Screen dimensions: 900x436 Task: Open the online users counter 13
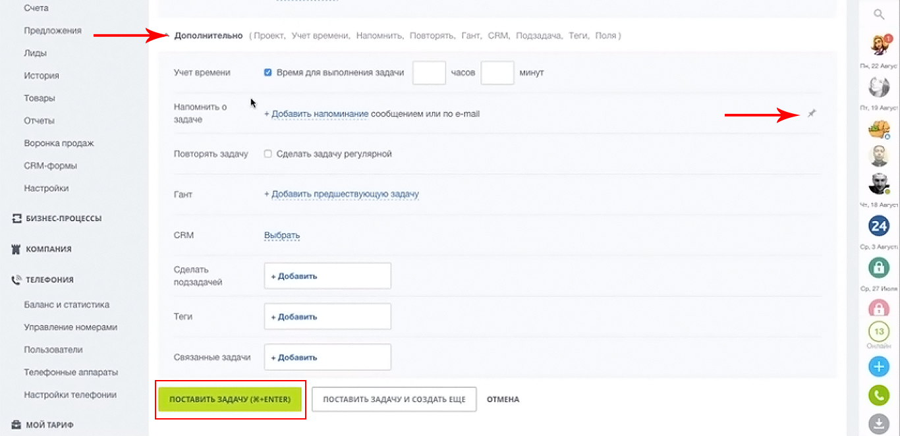pos(879,332)
